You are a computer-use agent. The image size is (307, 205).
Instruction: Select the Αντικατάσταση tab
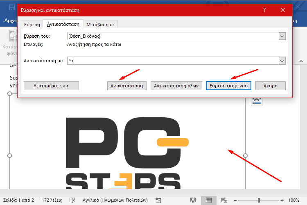[x=63, y=24]
